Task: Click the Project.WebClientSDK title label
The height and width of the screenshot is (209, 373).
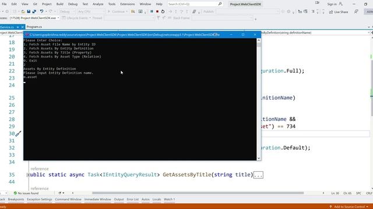Action: pos(245,4)
